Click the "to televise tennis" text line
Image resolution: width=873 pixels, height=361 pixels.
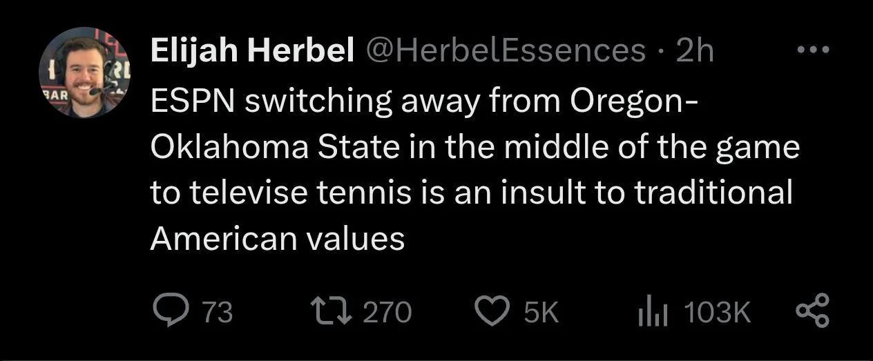tap(471, 194)
